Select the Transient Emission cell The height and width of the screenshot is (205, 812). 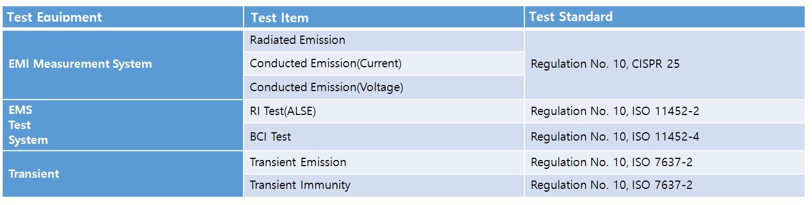click(384, 162)
